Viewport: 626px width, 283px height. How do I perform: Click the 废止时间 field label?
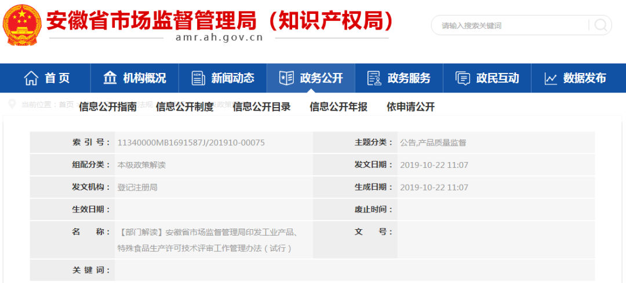coord(374,210)
